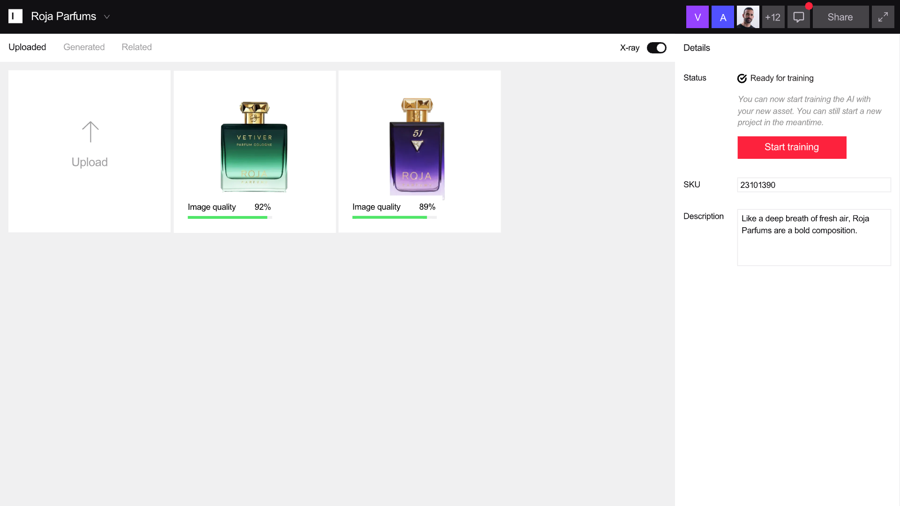Switch to the Generated tab

(x=84, y=47)
